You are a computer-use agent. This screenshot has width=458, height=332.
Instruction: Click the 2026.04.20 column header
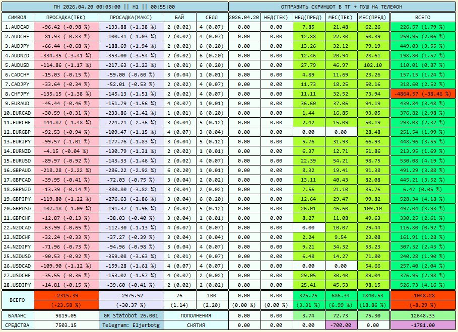(x=244, y=17)
